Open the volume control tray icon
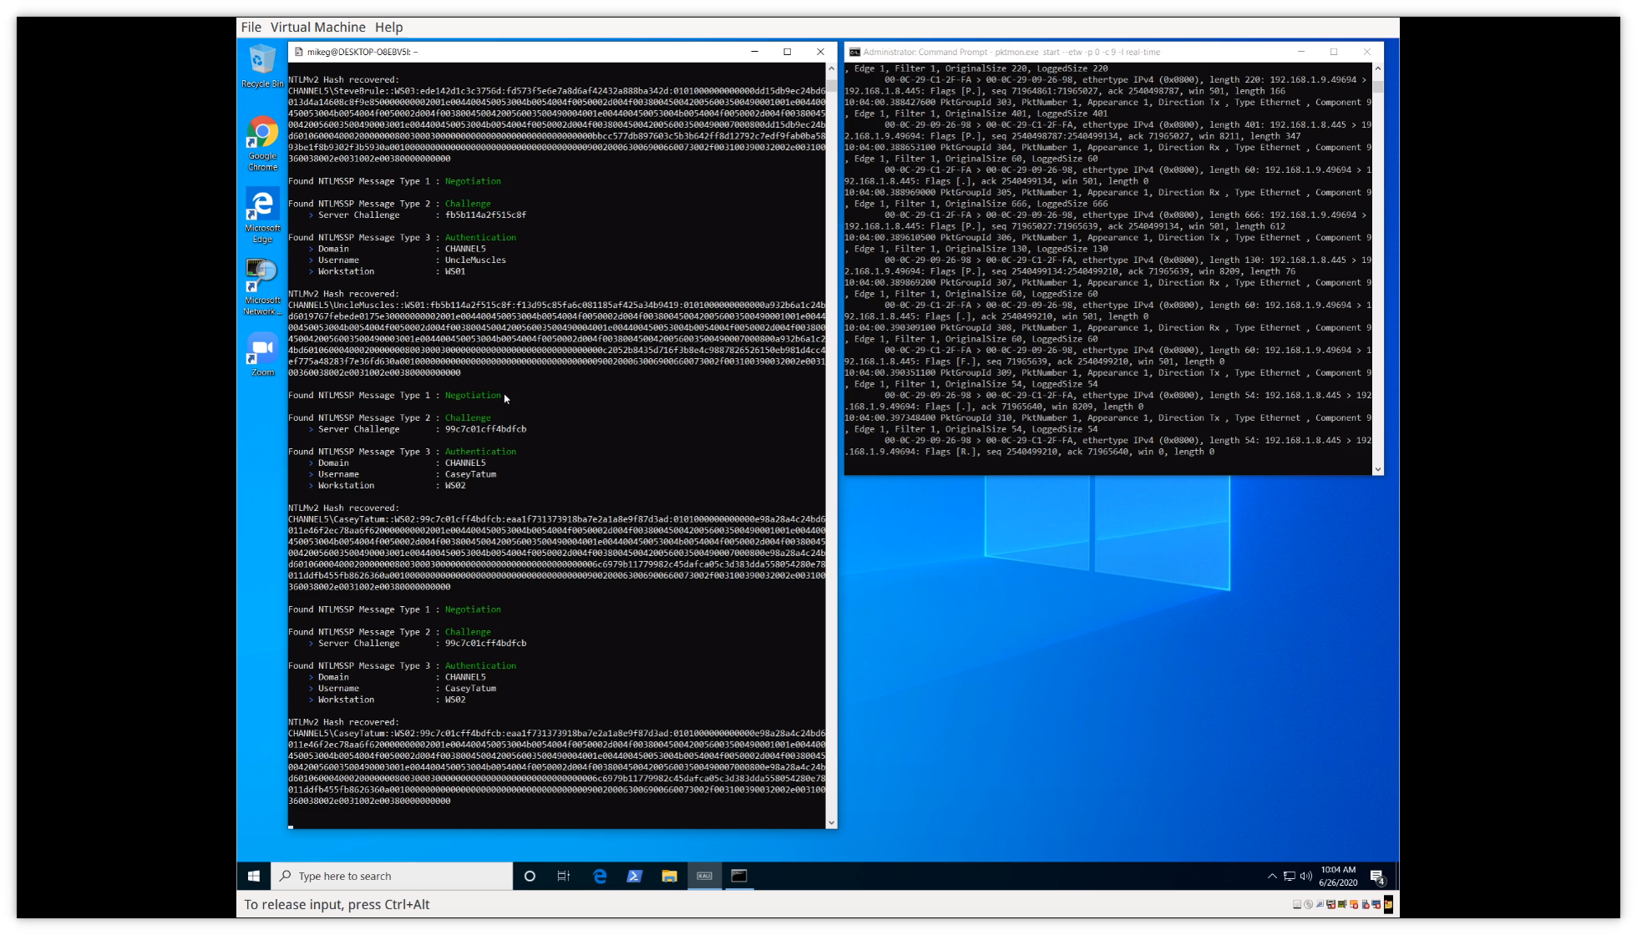The image size is (1637, 935). [1305, 876]
